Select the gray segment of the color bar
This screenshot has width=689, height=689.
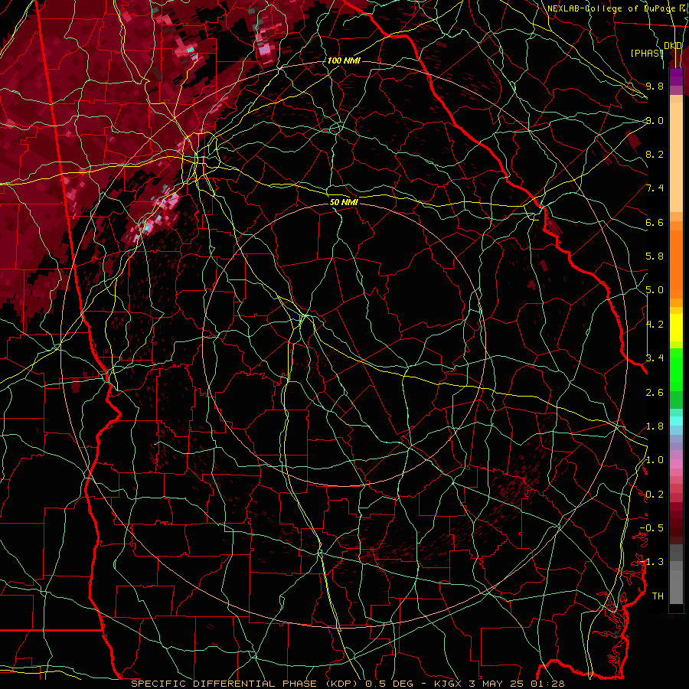tap(676, 574)
